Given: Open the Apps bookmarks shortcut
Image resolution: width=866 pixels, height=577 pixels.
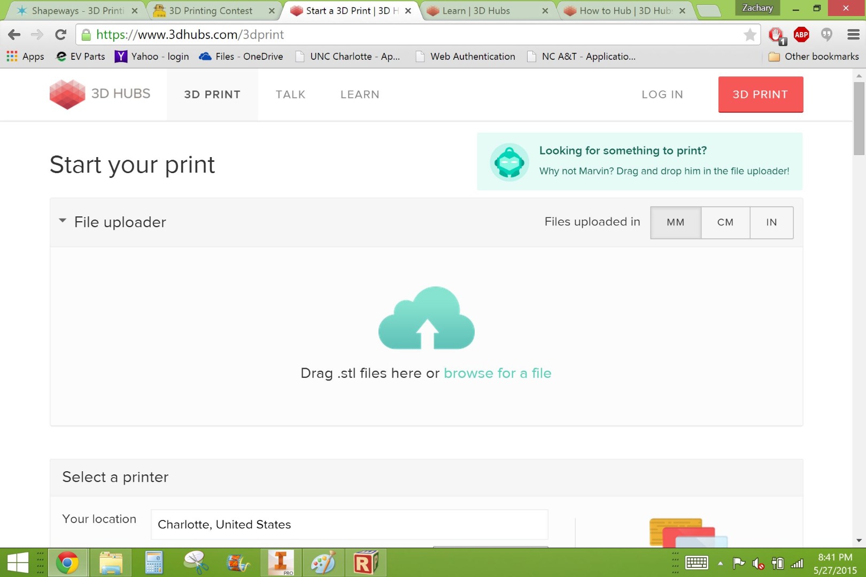Looking at the screenshot, I should coord(25,56).
